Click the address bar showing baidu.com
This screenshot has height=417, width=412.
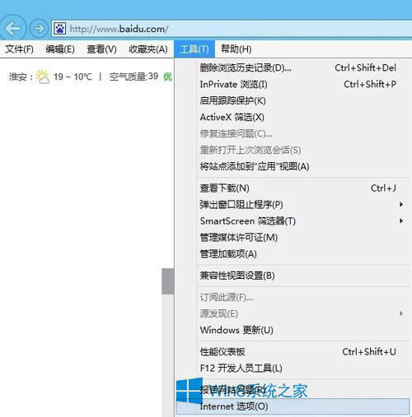point(232,28)
